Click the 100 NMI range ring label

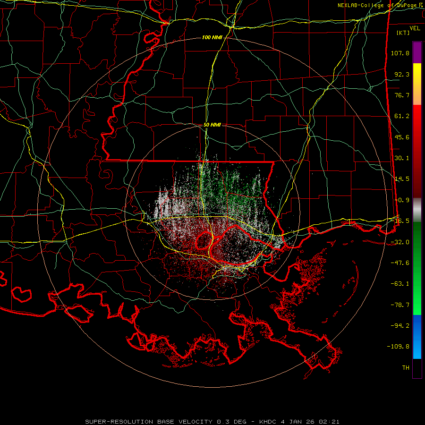tap(212, 37)
